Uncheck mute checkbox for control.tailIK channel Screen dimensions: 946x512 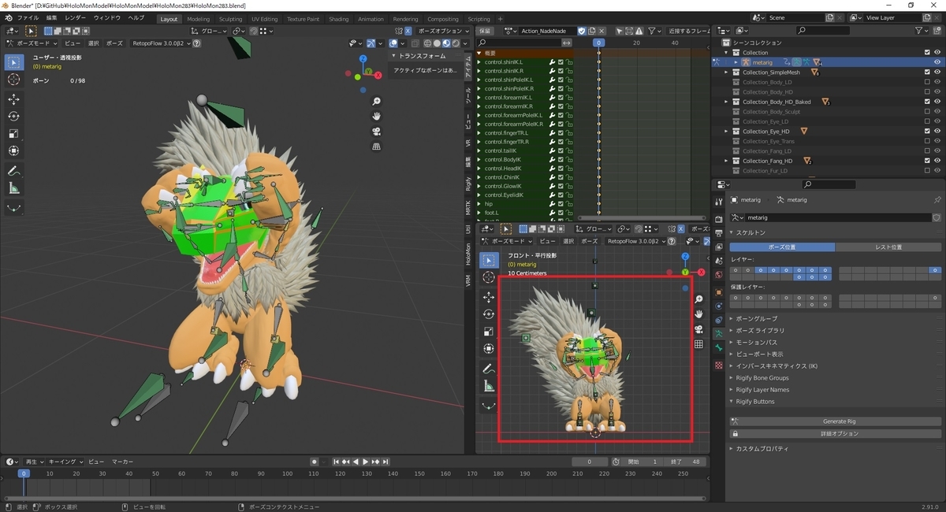click(561, 150)
